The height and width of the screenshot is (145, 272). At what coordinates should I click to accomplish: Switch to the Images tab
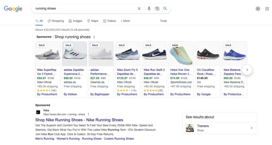coord(75,21)
